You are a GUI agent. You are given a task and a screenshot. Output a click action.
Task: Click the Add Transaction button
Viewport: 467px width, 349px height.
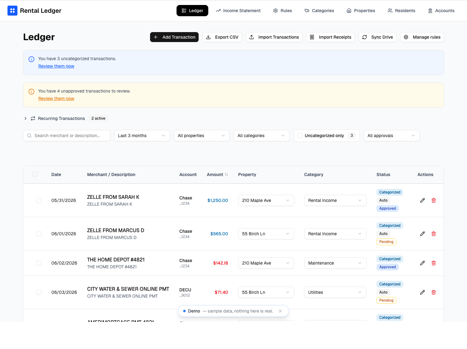click(174, 37)
